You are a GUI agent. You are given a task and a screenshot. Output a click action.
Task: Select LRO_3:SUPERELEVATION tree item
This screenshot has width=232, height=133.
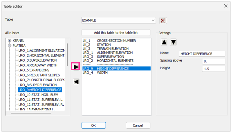tap(38, 60)
